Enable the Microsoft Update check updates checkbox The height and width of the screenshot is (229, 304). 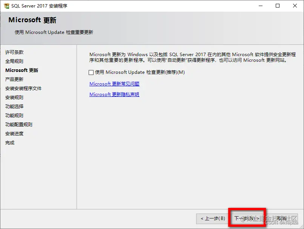91,72
